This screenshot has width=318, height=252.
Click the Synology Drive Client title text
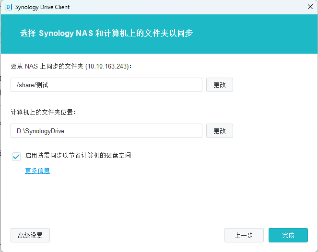point(42,7)
